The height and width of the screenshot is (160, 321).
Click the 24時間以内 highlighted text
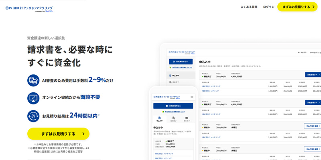point(83,115)
